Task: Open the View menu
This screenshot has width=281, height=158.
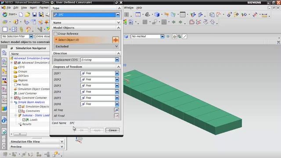Action: point(24,7)
